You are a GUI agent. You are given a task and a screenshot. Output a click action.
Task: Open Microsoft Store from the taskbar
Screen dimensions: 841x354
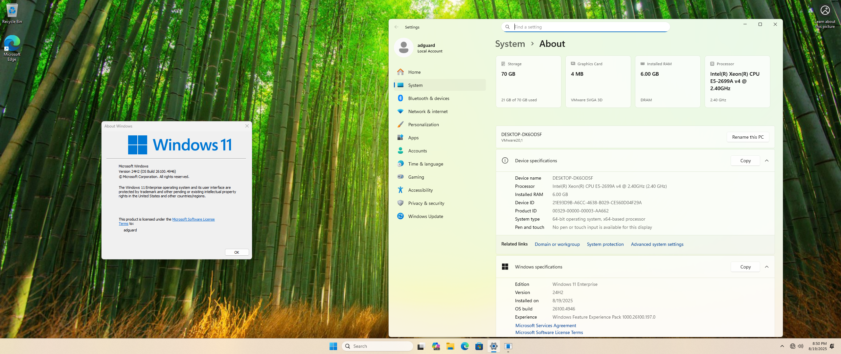point(479,346)
